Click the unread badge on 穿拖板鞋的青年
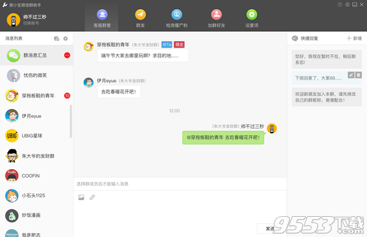 67,96
